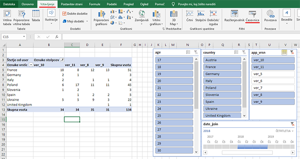Insert a Časovnica timeline
This screenshot has height=159, width=300.
252,16
